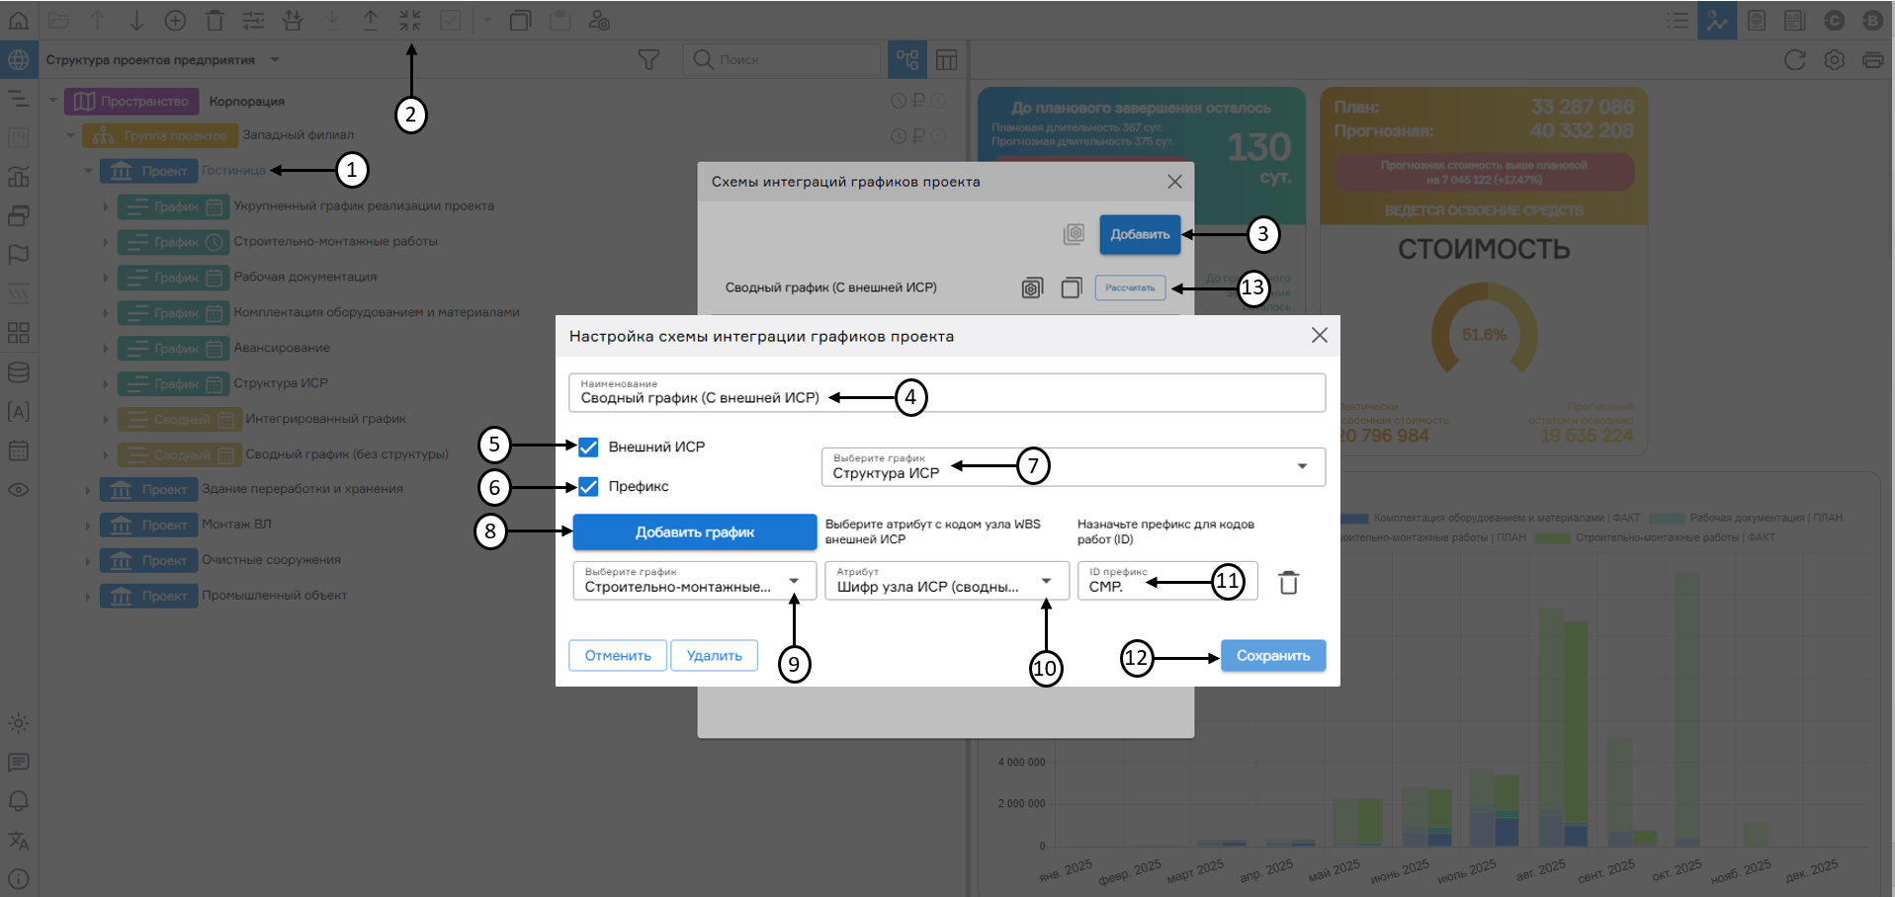Expand the Строительно-монтажные schedule dropdown
Viewport: 1895px width, 897px height.
click(694, 581)
